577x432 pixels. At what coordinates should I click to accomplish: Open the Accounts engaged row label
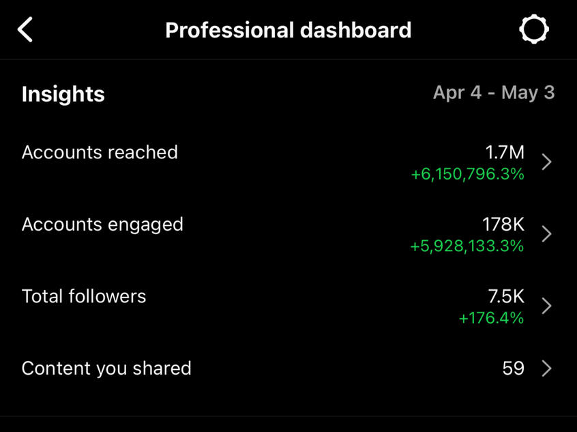(x=102, y=225)
